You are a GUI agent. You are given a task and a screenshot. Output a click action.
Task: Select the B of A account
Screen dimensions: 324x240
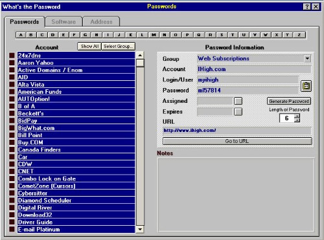tap(76, 106)
